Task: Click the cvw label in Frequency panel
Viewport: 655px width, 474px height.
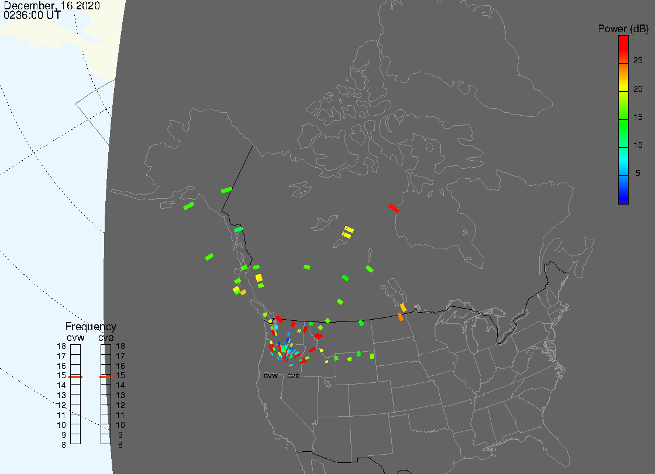Action: [75, 337]
